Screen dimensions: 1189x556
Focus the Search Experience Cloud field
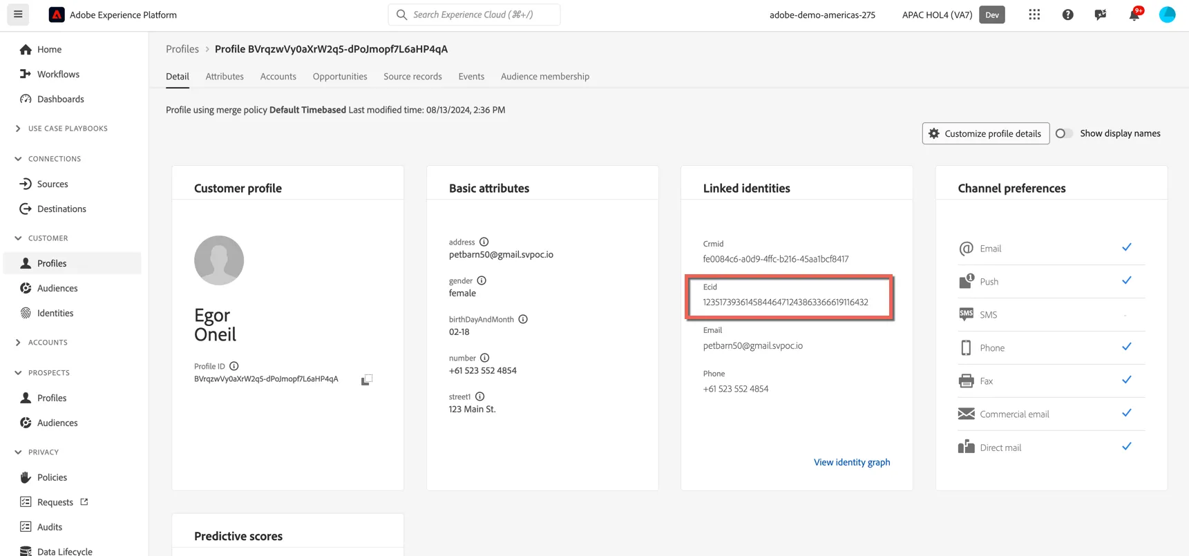coord(475,15)
